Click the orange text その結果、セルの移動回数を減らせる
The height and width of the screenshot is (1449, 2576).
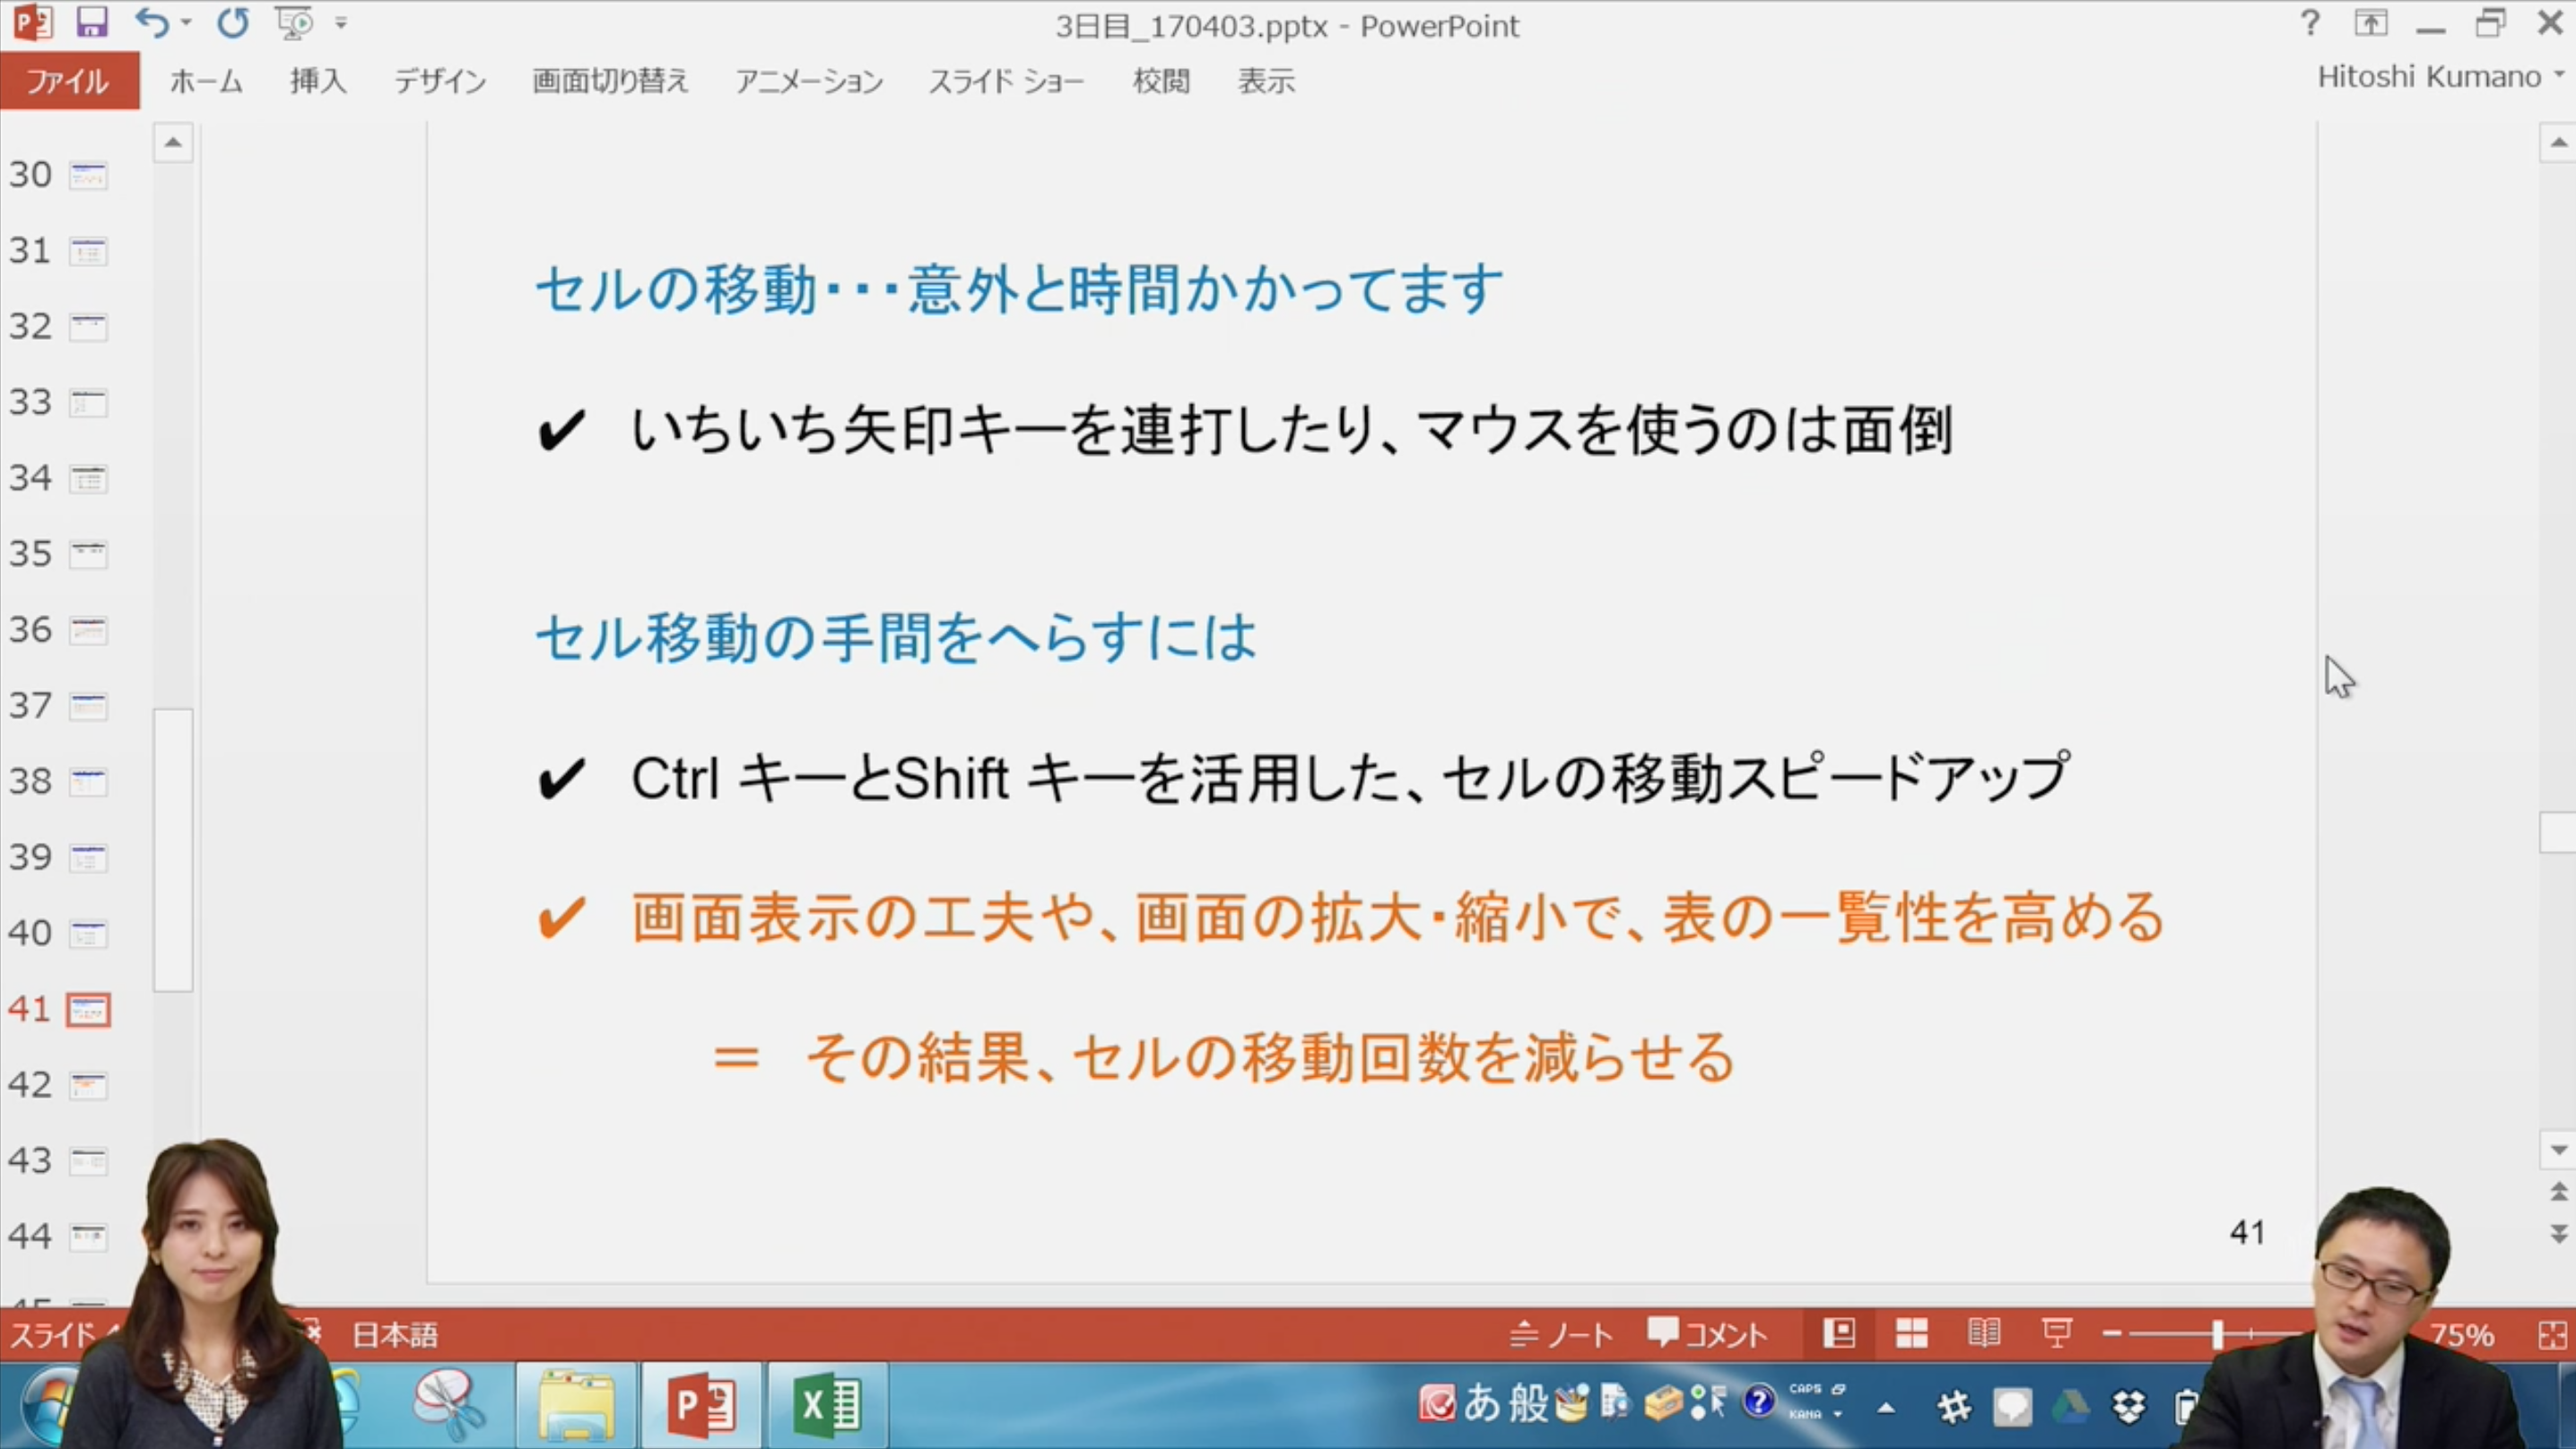pyautogui.click(x=1270, y=1058)
